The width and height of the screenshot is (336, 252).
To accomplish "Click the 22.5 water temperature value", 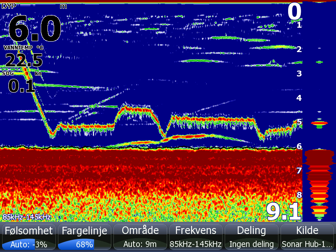I will click(24, 60).
